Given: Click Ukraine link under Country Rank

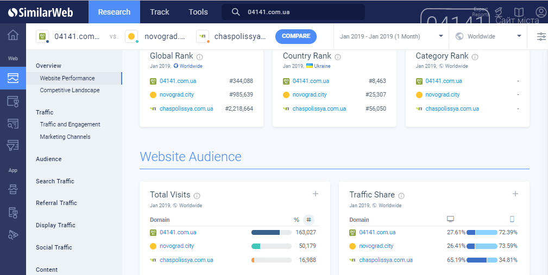Looking at the screenshot, I should [x=322, y=66].
